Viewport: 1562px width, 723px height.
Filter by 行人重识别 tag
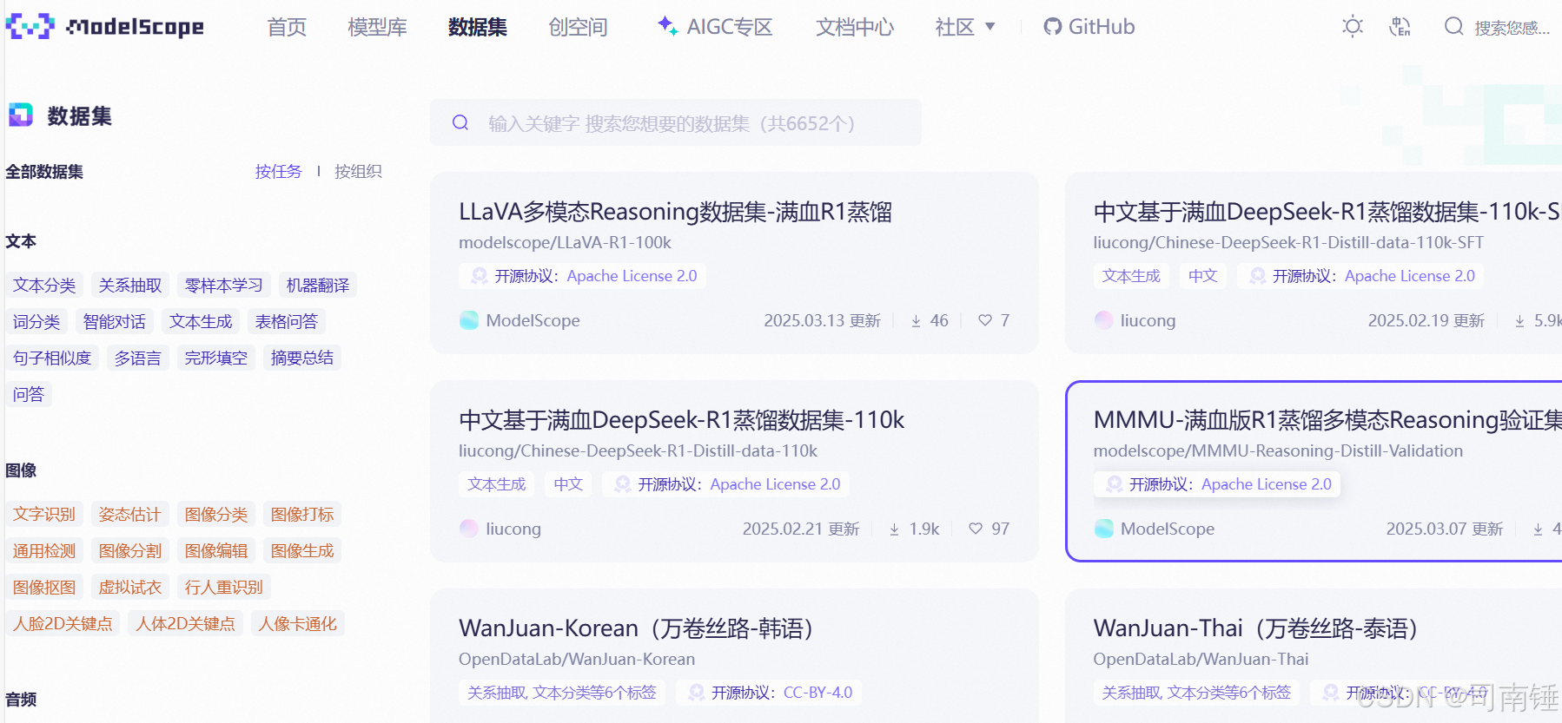pyautogui.click(x=224, y=588)
